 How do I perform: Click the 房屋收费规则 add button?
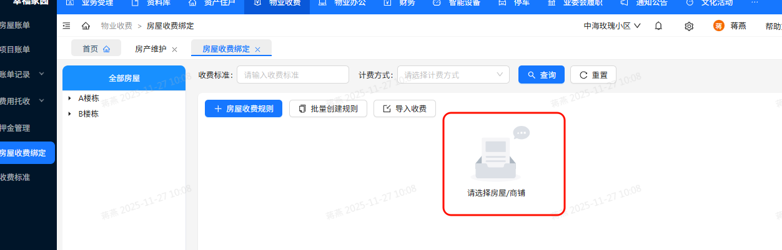pyautogui.click(x=244, y=108)
